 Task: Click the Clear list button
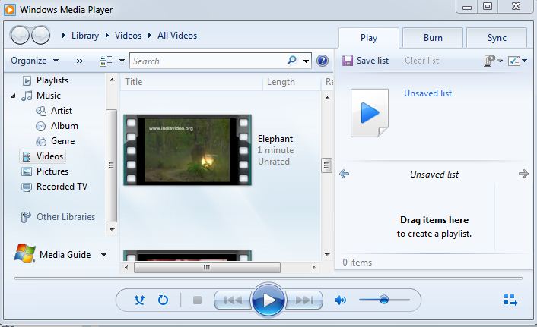[421, 61]
